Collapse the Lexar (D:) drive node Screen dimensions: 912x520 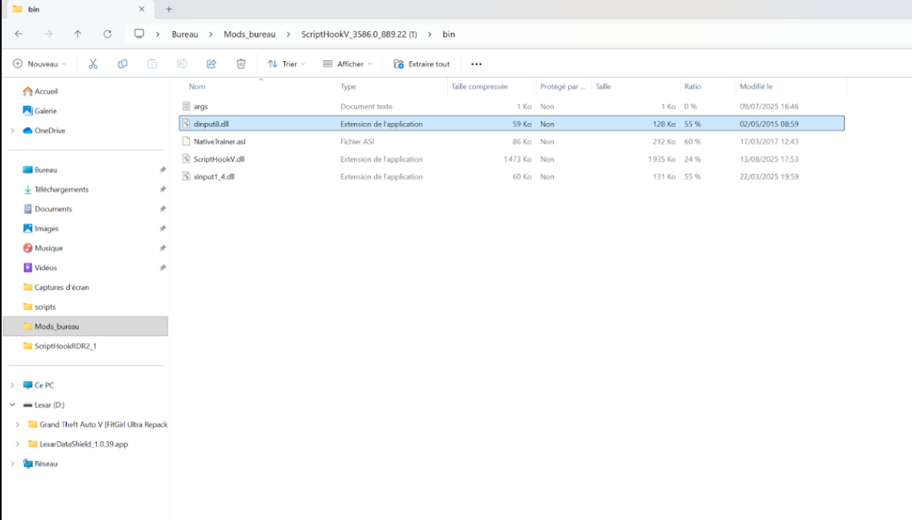(12, 405)
